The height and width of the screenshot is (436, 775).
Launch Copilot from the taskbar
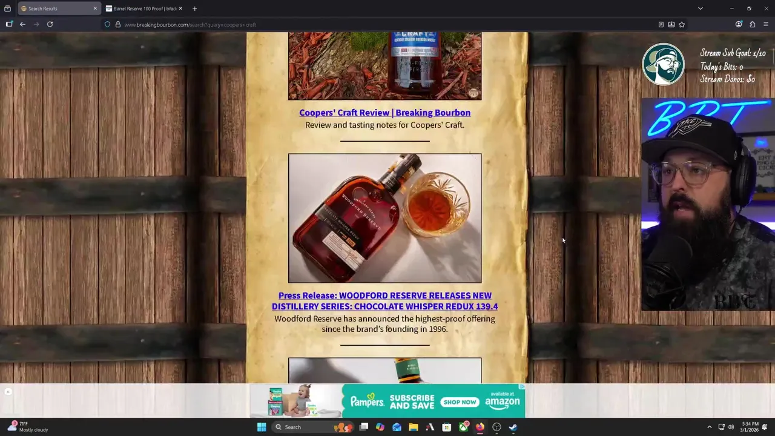380,427
